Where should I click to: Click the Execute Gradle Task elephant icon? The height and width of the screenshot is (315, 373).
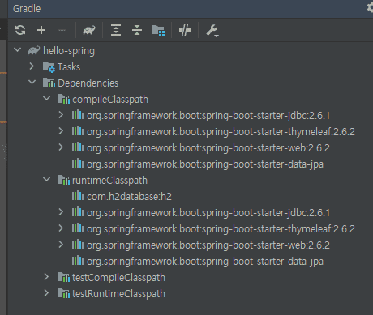(x=89, y=30)
